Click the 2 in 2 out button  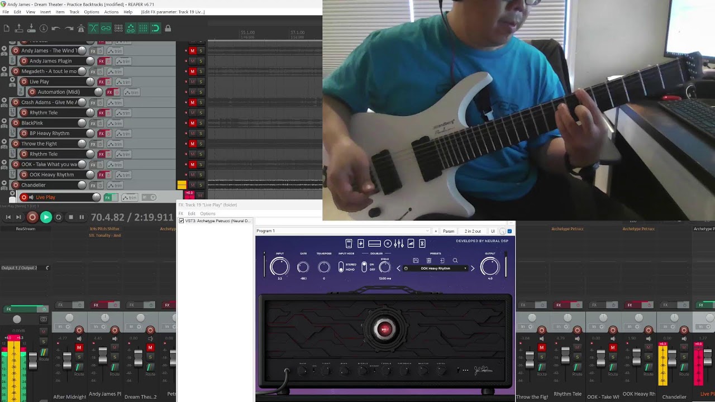tap(473, 231)
